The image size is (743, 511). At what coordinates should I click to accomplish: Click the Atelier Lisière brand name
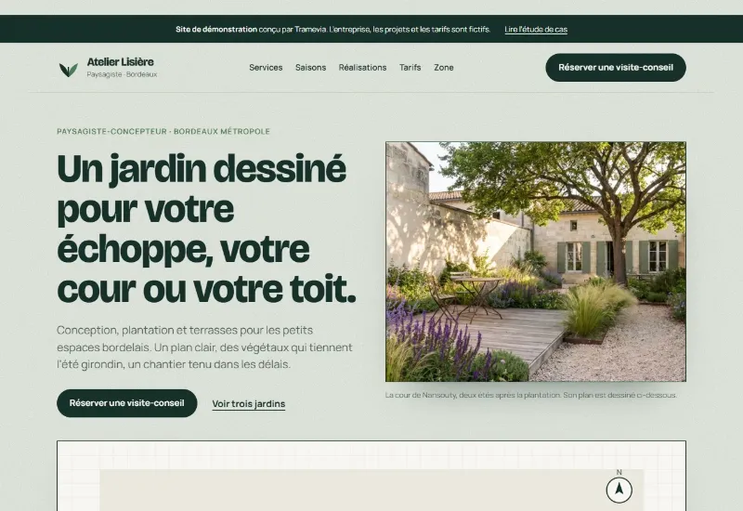click(121, 61)
